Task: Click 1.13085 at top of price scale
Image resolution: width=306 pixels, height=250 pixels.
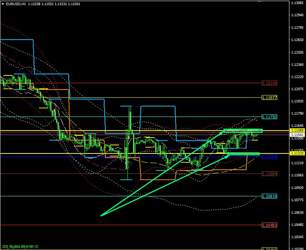Action: [x=297, y=3]
